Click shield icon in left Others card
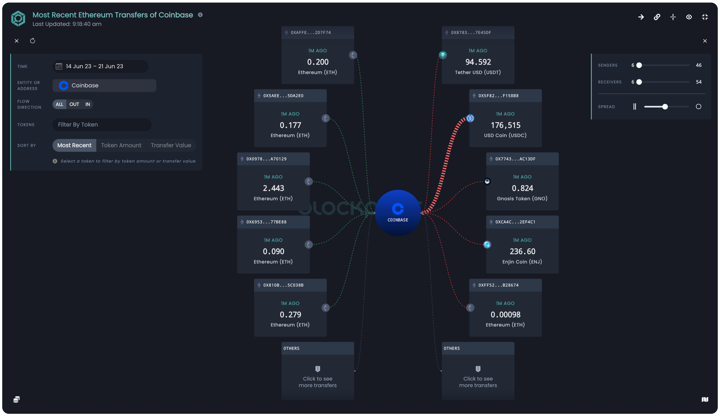The height and width of the screenshot is (416, 720). (x=318, y=369)
